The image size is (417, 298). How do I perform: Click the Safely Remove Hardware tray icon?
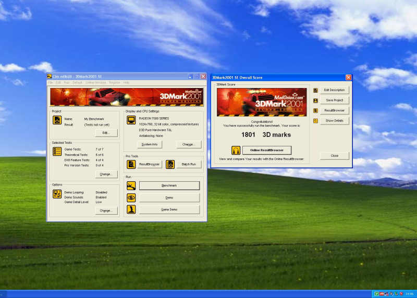396,294
